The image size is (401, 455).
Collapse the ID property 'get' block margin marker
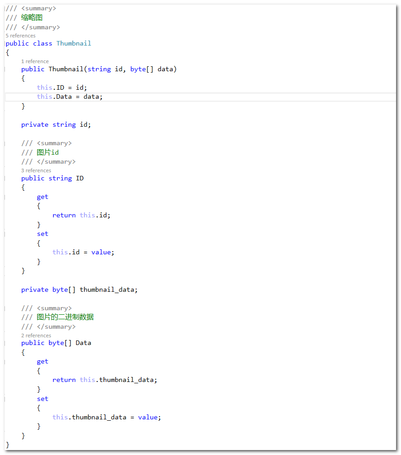point(5,197)
